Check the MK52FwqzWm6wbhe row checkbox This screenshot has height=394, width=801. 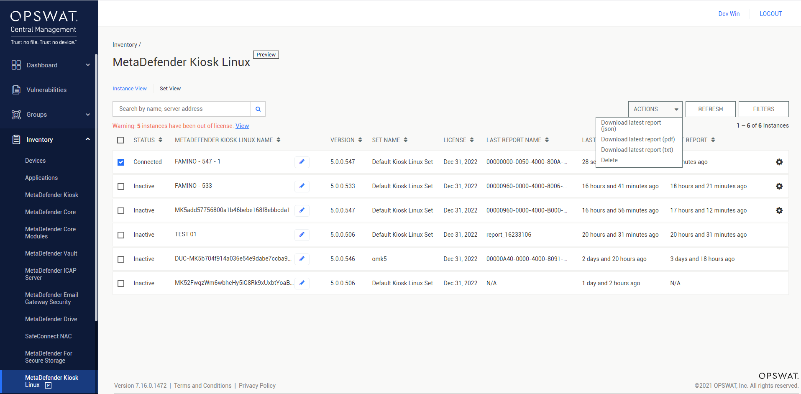pyautogui.click(x=121, y=283)
